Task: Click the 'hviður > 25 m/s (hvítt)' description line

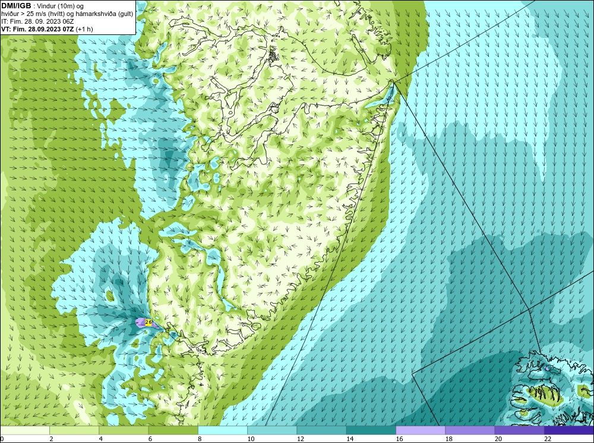Action: coord(67,14)
